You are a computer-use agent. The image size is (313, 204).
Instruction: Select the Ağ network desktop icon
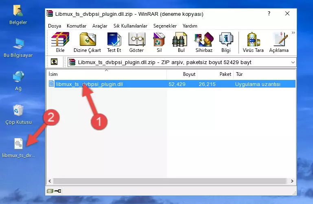(18, 81)
